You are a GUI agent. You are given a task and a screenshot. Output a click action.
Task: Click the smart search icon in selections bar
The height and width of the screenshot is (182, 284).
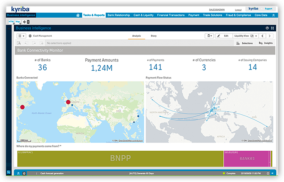point(19,43)
